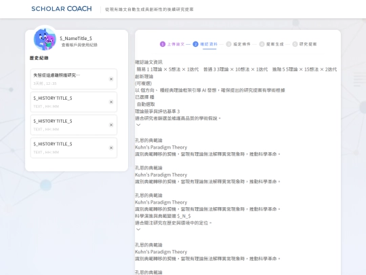
Task: Click 自動選取 button
Action: coord(146,105)
